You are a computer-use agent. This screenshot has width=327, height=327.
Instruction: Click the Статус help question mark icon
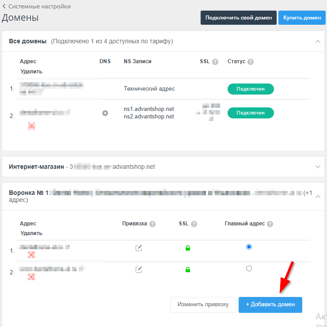pos(251,62)
